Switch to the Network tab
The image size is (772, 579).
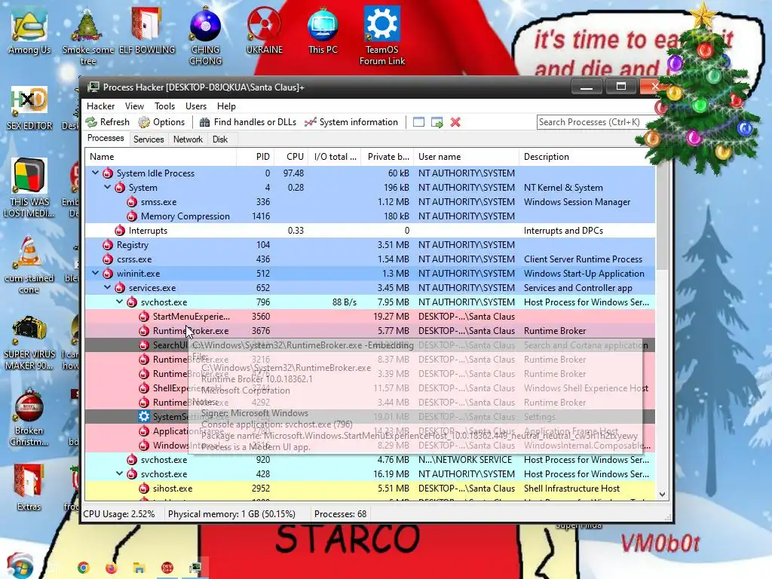pyautogui.click(x=188, y=139)
